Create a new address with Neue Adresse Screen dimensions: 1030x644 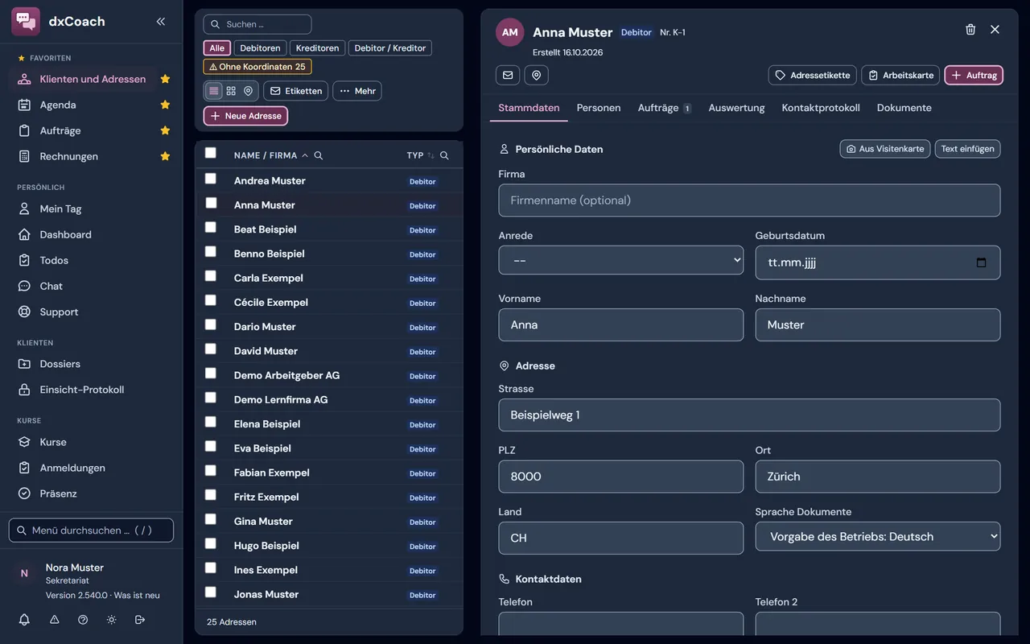pyautogui.click(x=245, y=116)
